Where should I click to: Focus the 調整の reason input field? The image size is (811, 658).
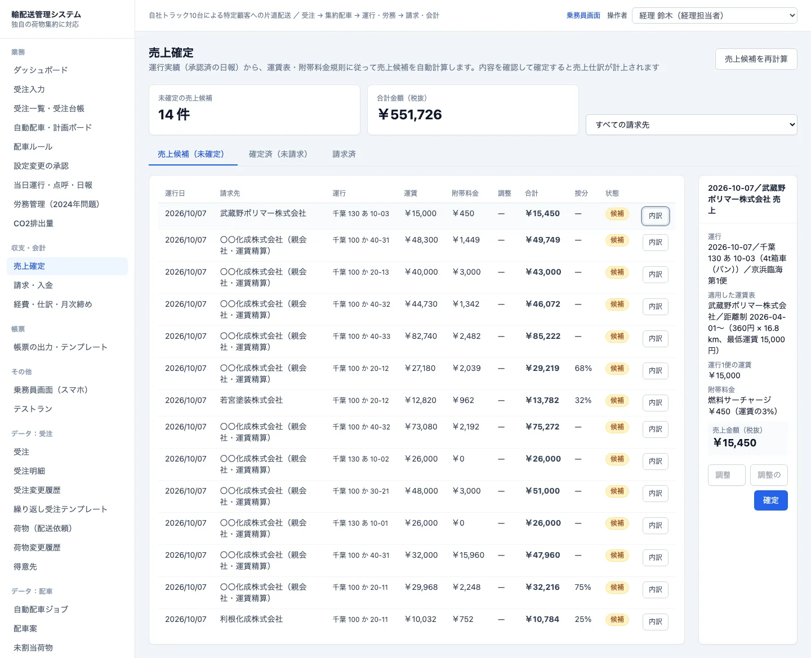pyautogui.click(x=769, y=475)
